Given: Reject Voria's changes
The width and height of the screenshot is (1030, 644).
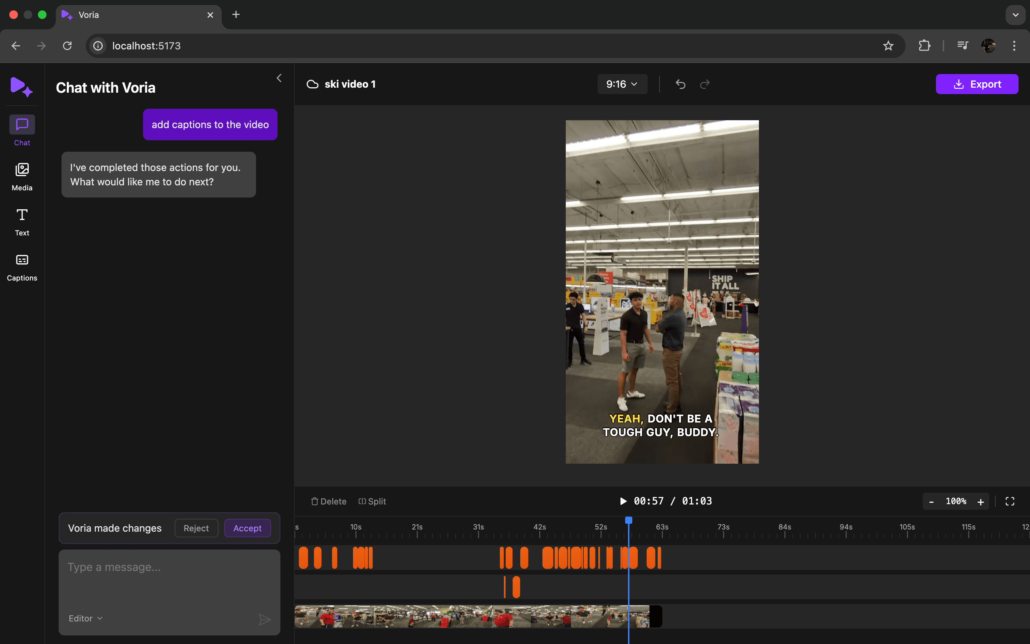Looking at the screenshot, I should pos(196,528).
